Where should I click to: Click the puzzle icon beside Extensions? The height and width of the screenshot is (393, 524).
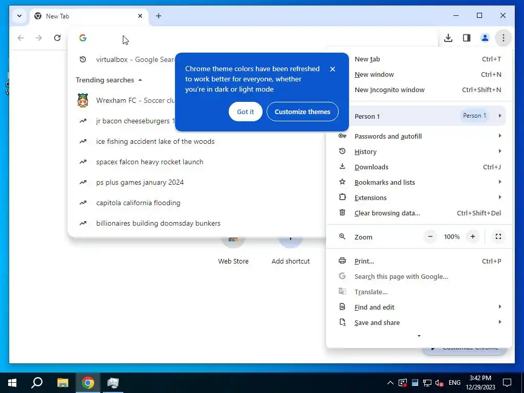pos(342,197)
